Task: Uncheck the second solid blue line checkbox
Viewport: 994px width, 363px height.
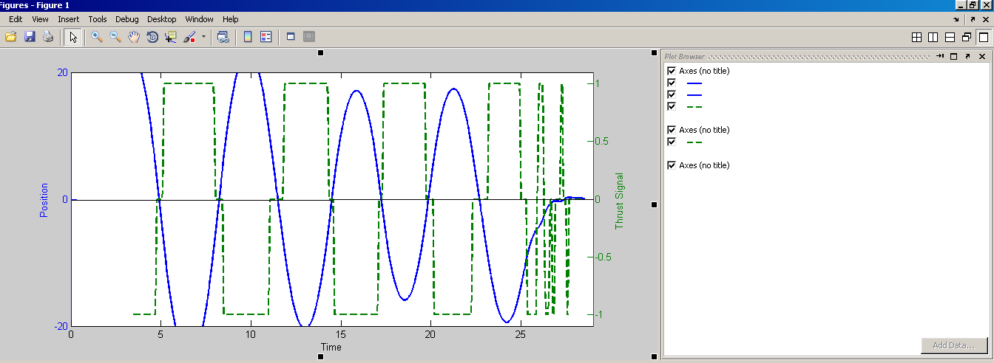Action: coord(672,94)
